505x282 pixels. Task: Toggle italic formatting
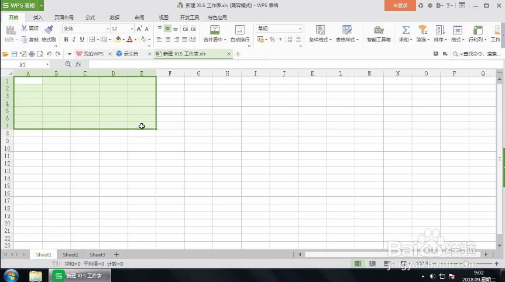(x=74, y=39)
